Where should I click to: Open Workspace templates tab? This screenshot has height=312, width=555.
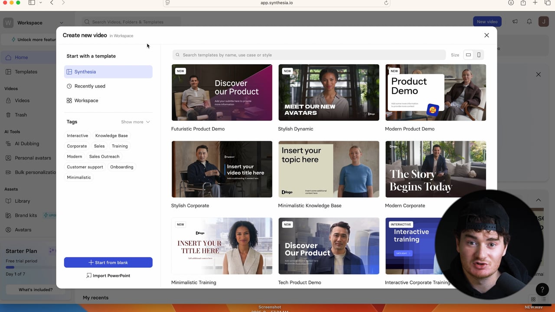click(108, 101)
